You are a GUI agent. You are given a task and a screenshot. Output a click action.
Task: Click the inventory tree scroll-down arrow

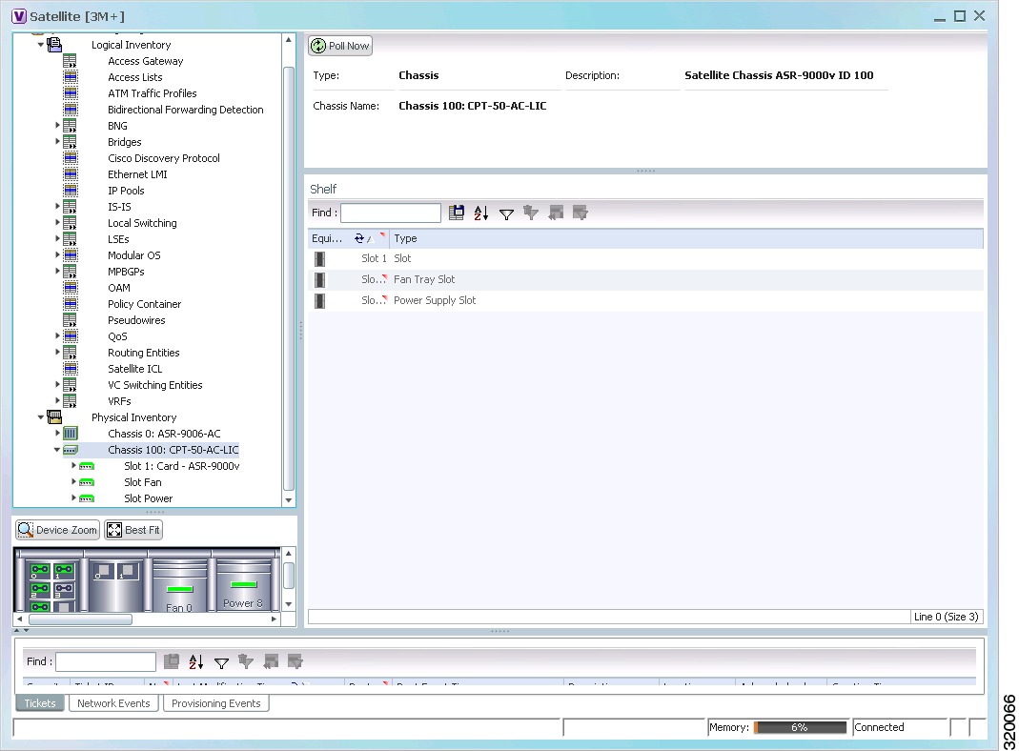(x=289, y=500)
